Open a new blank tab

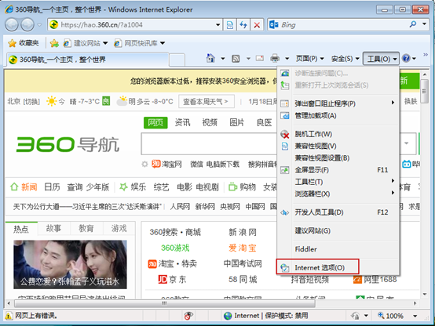177,60
